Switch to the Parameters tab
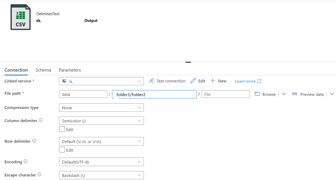Image resolution: width=336 pixels, height=180 pixels. pyautogui.click(x=70, y=70)
